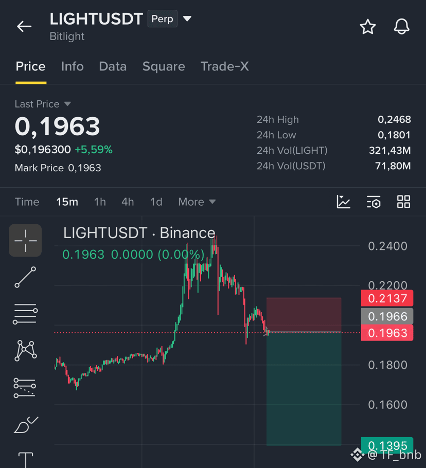Open the Data tab
The image size is (426, 468).
tap(113, 66)
